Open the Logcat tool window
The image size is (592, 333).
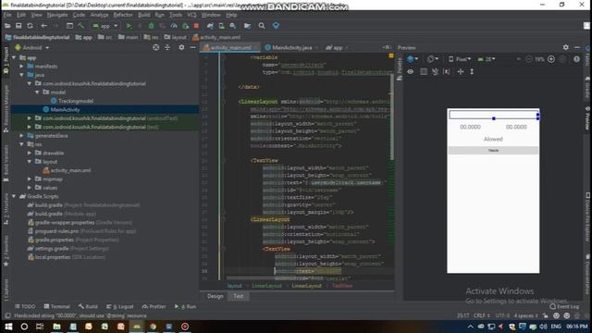coord(120,306)
